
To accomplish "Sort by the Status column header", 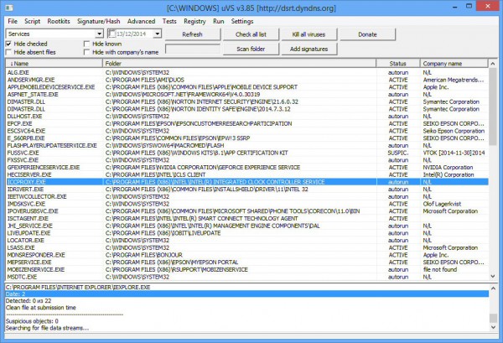I will click(398, 64).
